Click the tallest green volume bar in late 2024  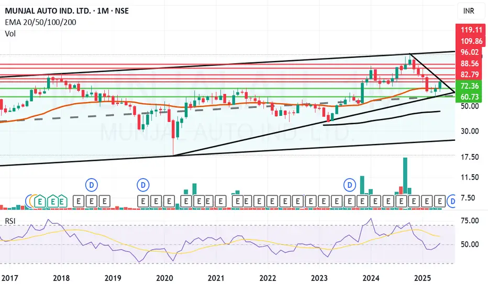click(405, 176)
